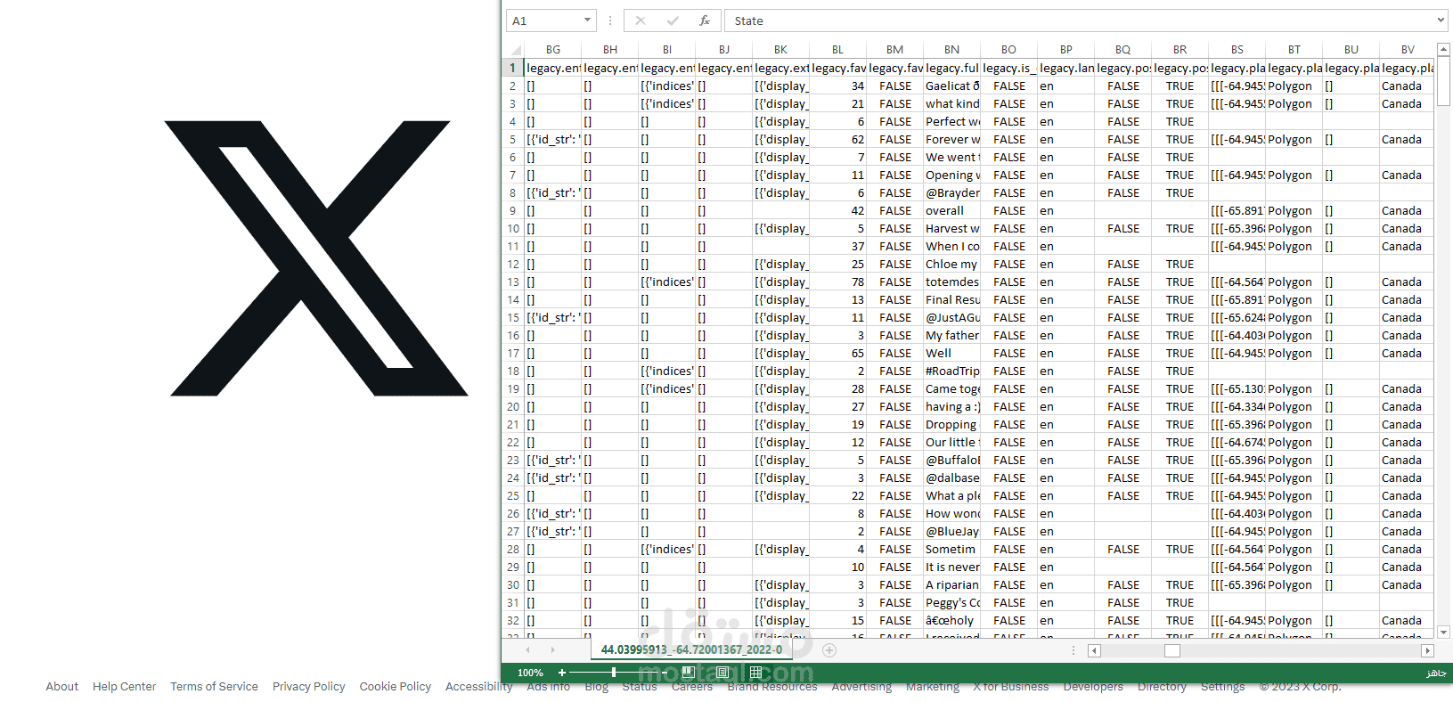1453x702 pixels.
Task: Select column BN header
Action: click(x=951, y=50)
